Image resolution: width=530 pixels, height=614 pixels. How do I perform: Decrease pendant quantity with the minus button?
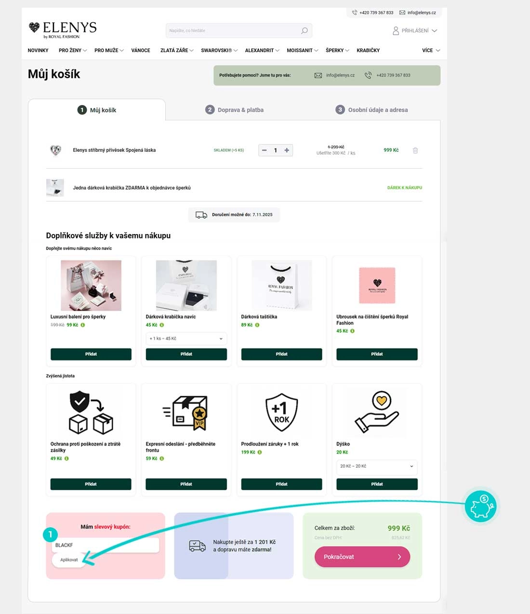[264, 150]
